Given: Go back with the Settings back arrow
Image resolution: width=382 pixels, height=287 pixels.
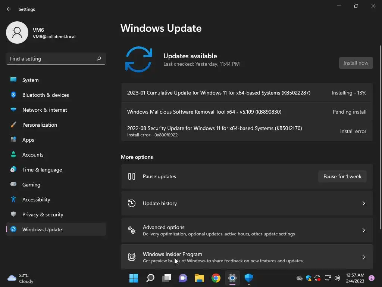Looking at the screenshot, I should click(x=9, y=9).
